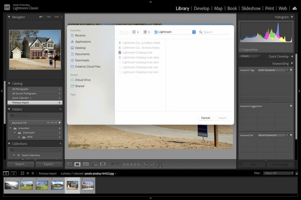Collapse the Smart Collections set

click(14, 155)
